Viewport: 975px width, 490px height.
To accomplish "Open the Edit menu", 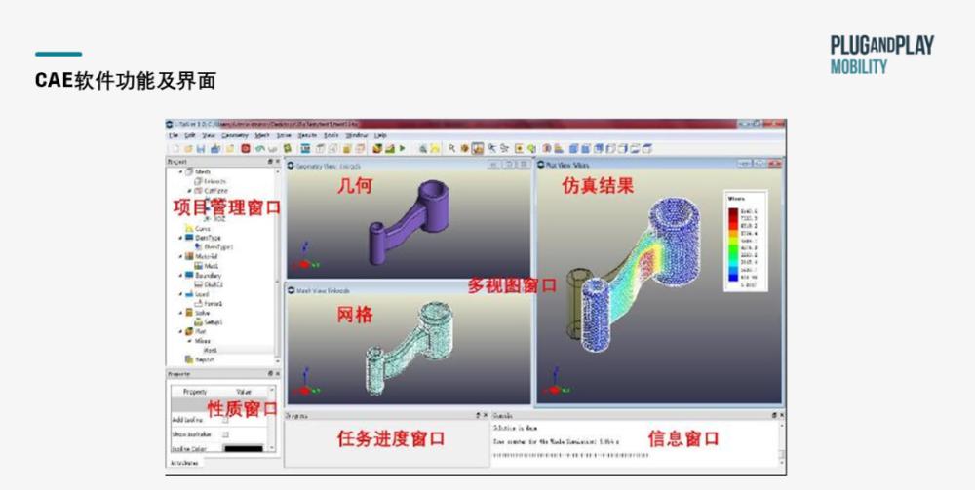I will point(190,135).
